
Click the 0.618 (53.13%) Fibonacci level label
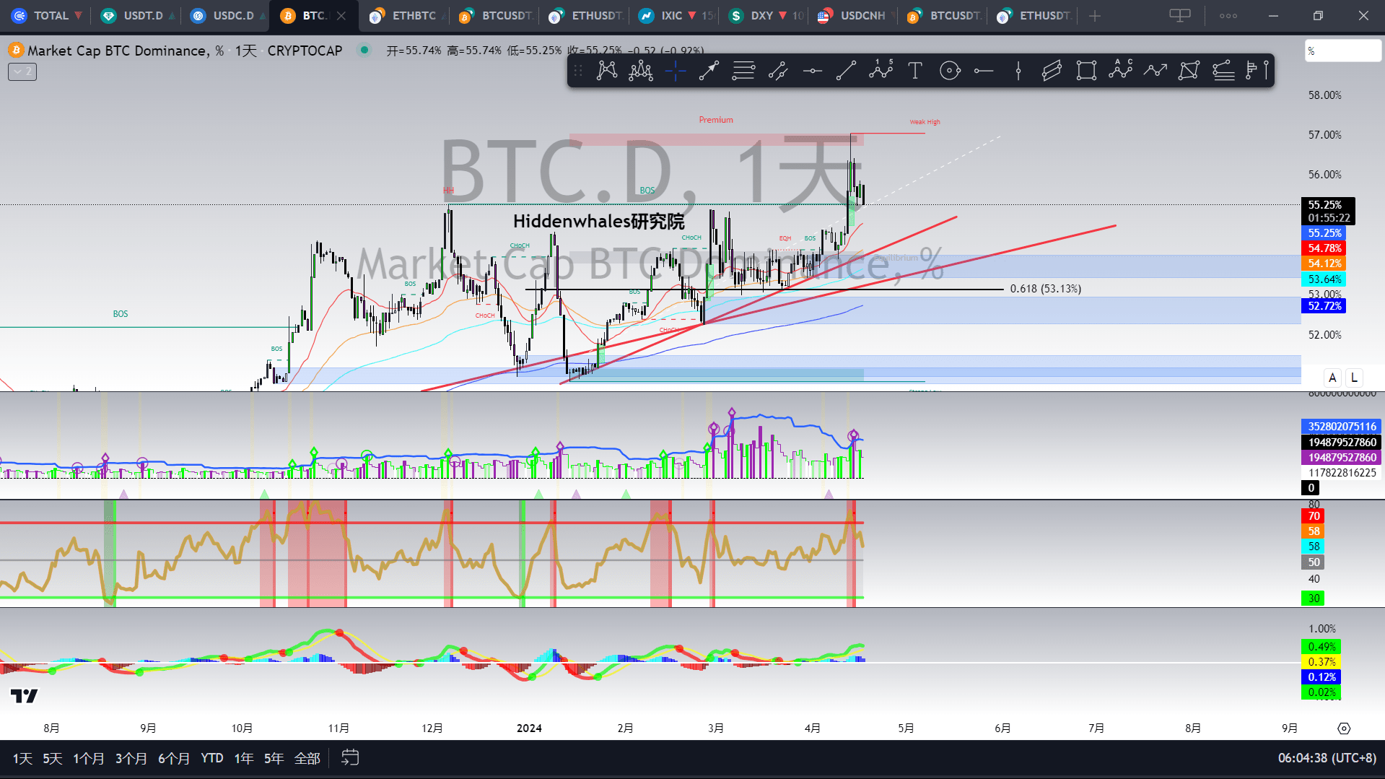1046,289
